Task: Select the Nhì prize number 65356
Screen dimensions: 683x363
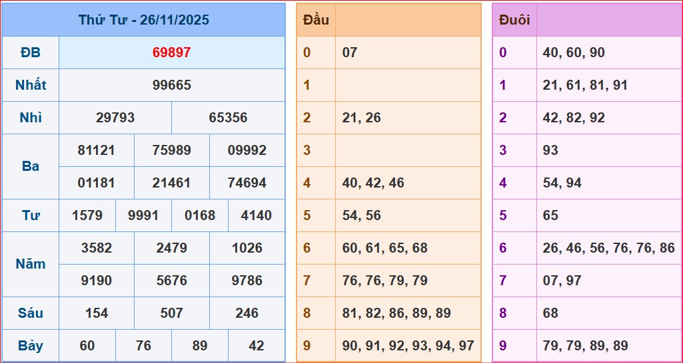Action: click(x=229, y=118)
